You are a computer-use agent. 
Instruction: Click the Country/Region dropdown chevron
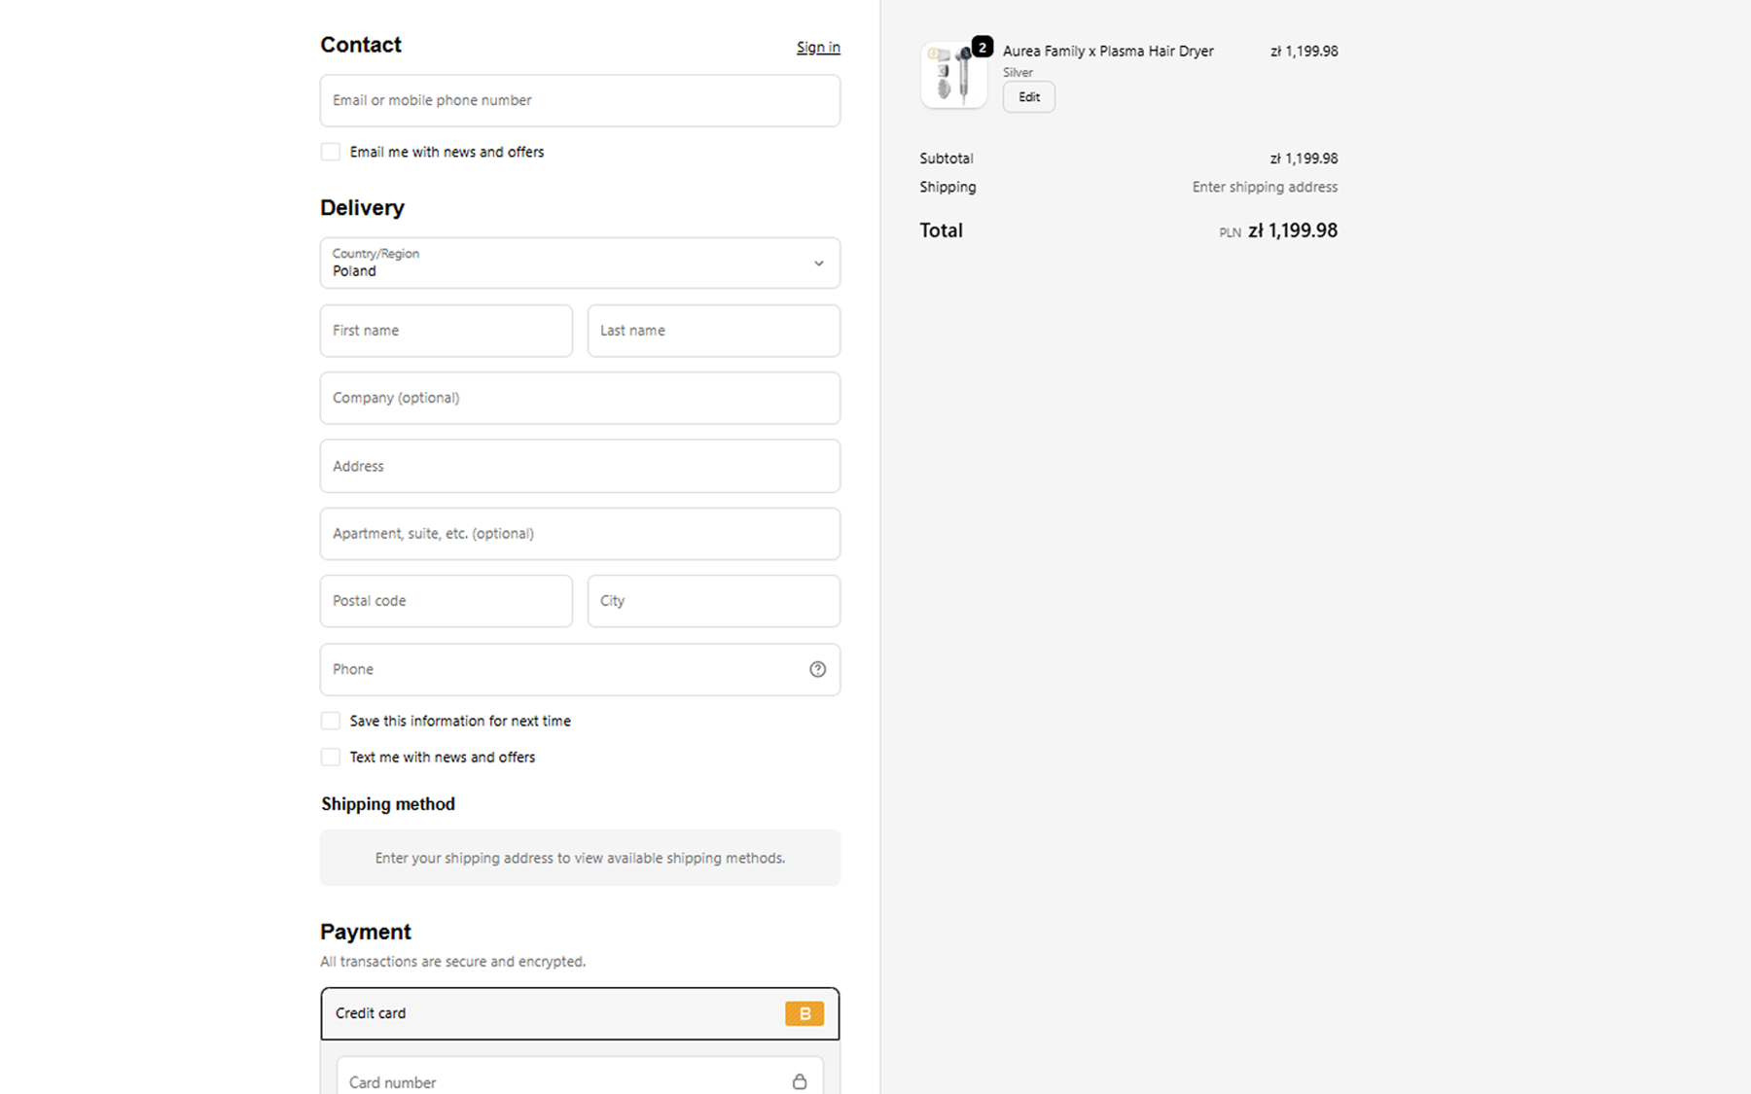819,263
